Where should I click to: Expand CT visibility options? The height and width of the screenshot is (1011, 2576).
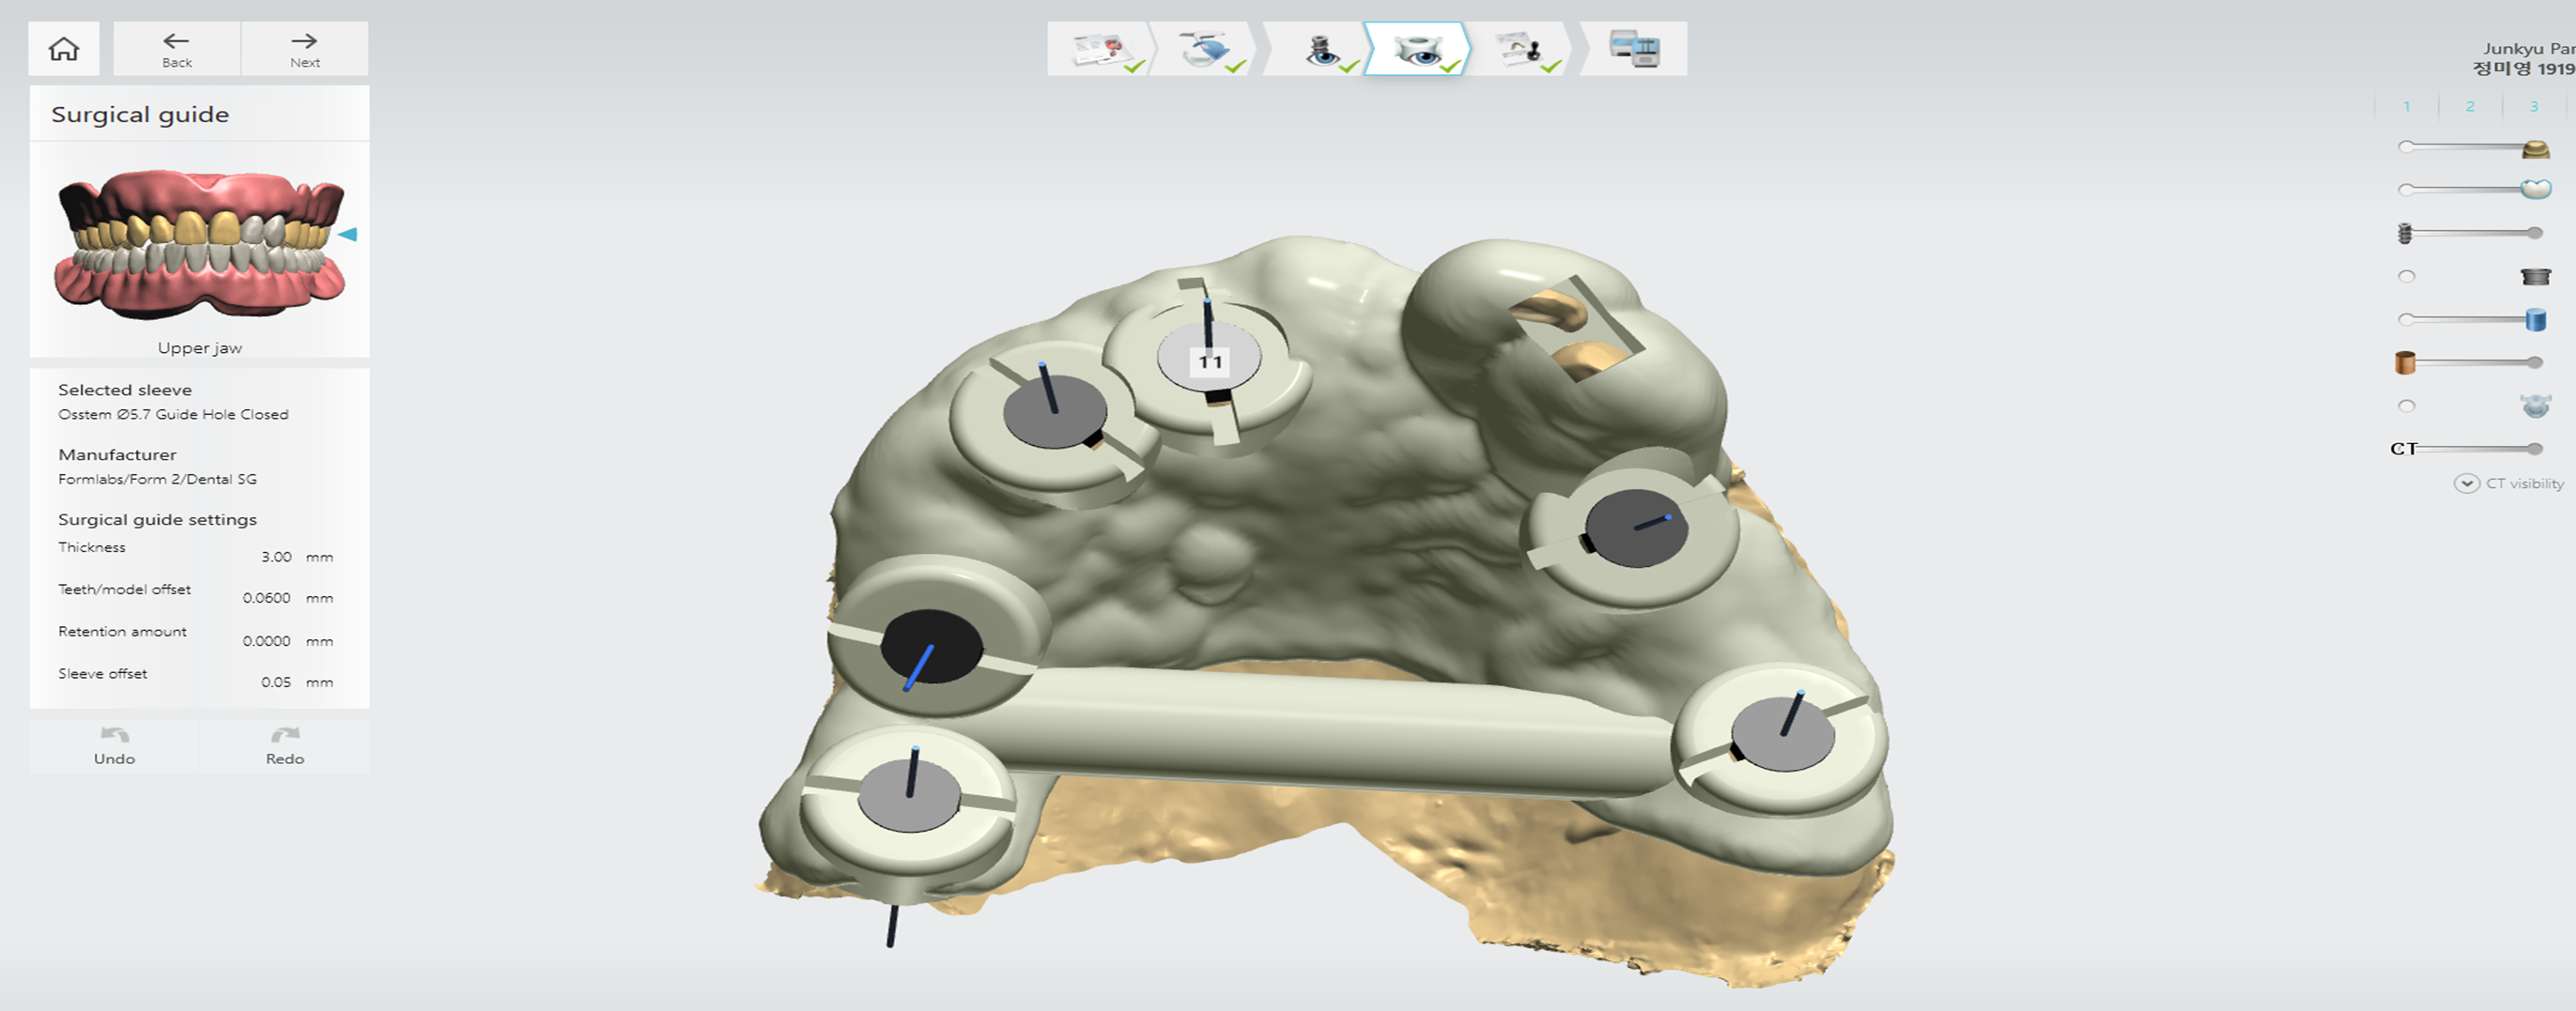click(x=2466, y=484)
